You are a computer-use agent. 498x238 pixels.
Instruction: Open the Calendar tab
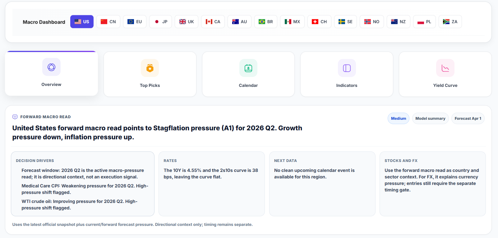(x=248, y=74)
